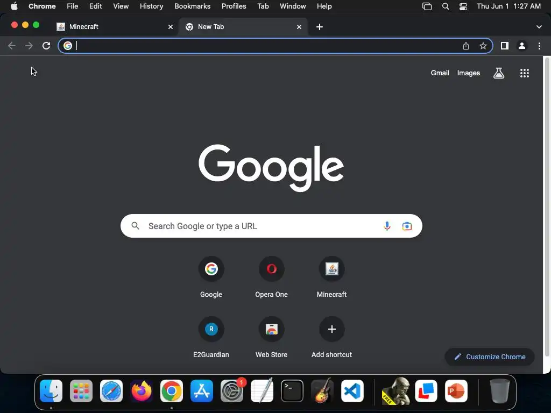Open Launchpad from the dock
551x413 pixels.
click(x=81, y=391)
